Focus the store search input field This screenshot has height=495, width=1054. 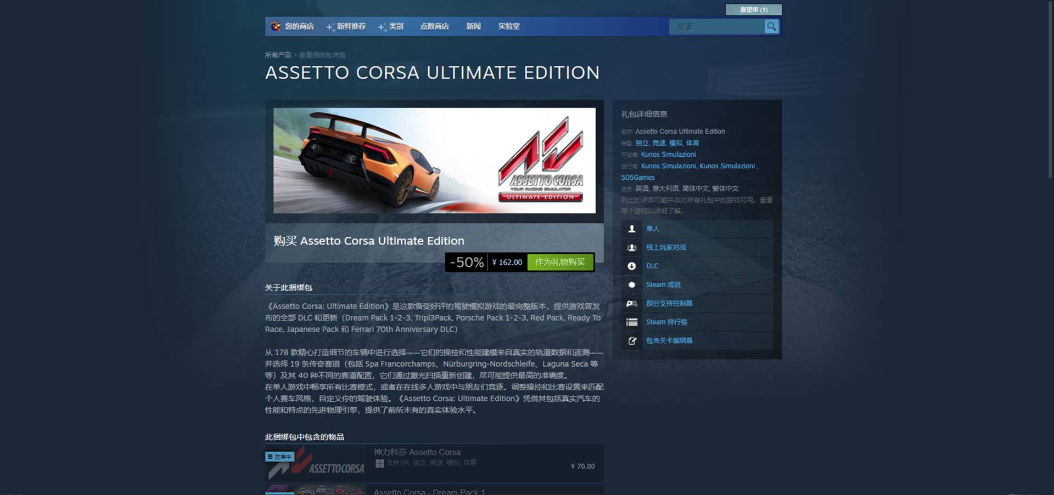click(x=717, y=26)
